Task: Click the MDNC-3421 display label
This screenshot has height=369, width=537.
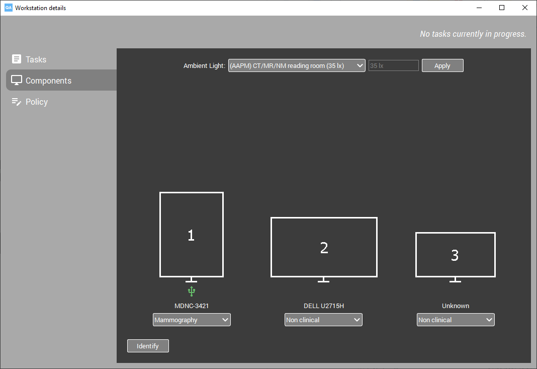Action: pyautogui.click(x=192, y=306)
